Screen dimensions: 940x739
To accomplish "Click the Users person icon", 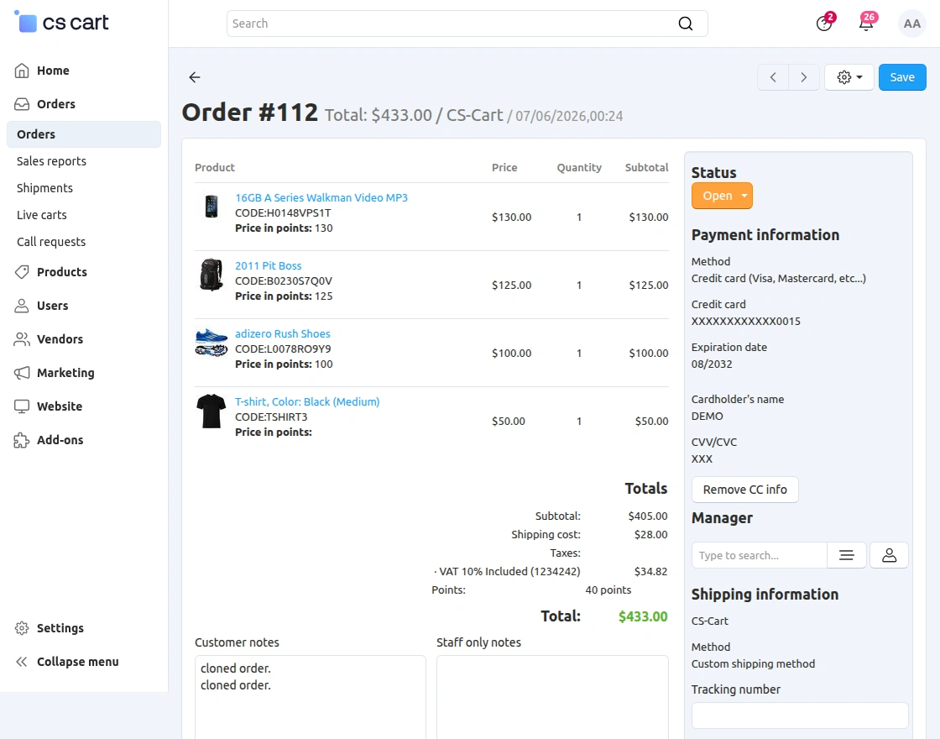I will coord(22,306).
